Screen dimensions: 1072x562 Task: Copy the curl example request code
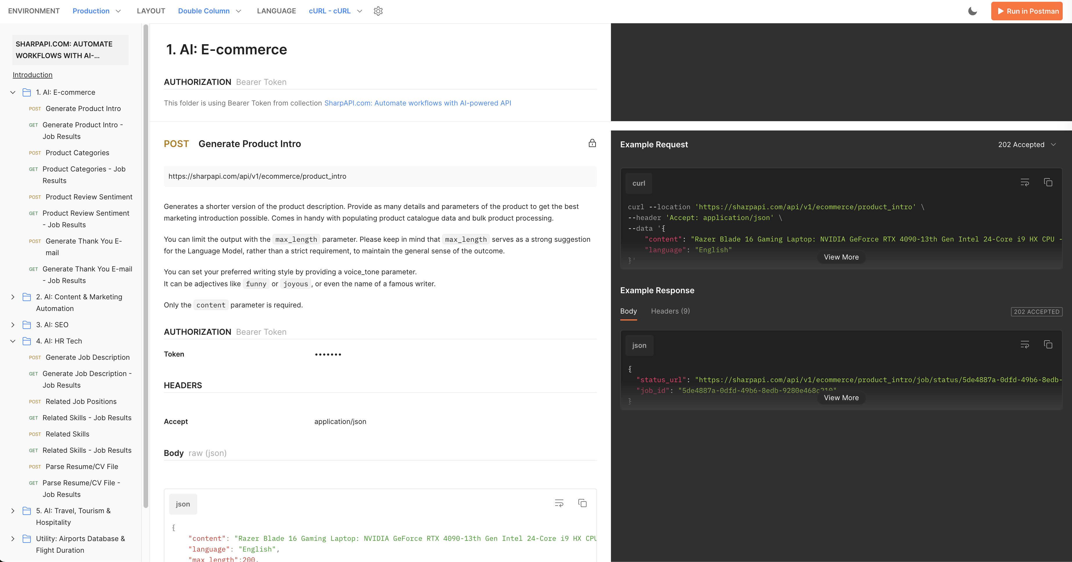coord(1048,182)
